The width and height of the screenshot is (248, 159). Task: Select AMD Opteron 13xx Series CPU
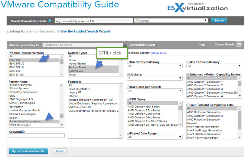click(153, 107)
